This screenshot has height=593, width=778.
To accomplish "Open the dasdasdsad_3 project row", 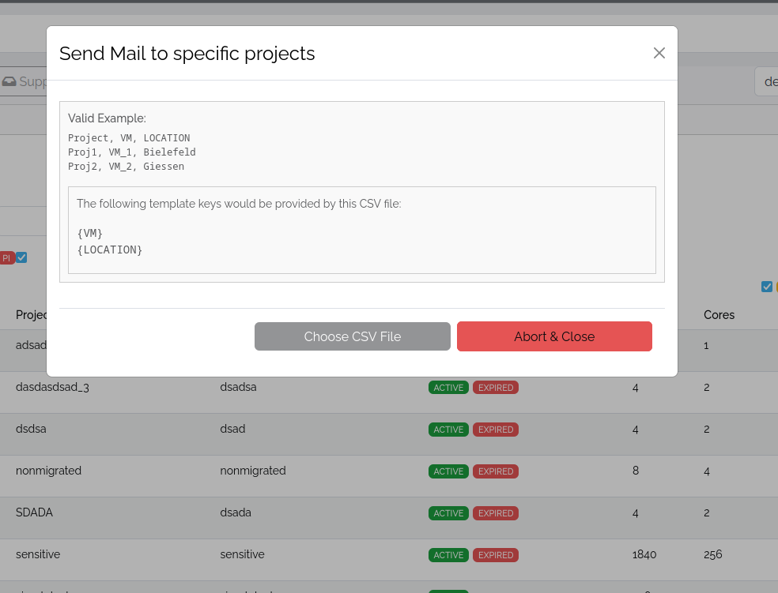I will [x=52, y=387].
